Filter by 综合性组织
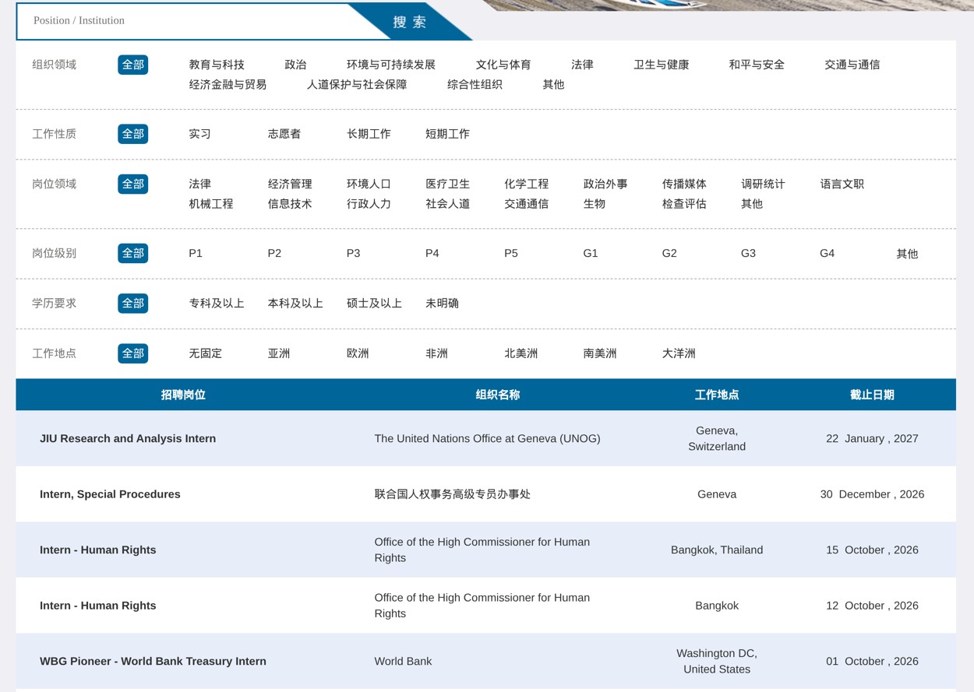This screenshot has height=692, width=974. [x=475, y=84]
